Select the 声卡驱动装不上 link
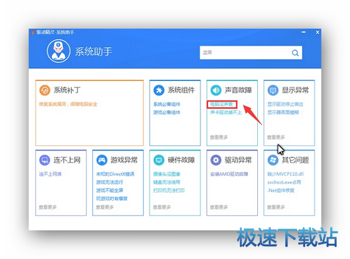The height and width of the screenshot is (259, 350). point(226,113)
